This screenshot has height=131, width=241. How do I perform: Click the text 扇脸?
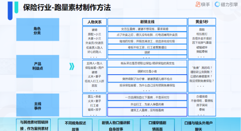point(202,30)
